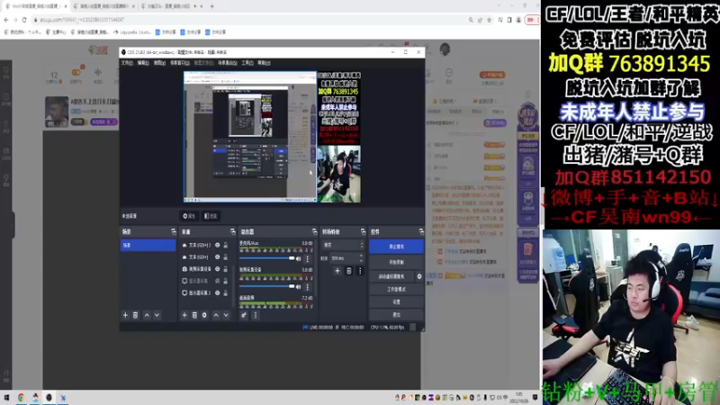The height and width of the screenshot is (405, 720).
Task: Open three-dot options for 视频采集设备 mixer channel
Action: pos(307,286)
